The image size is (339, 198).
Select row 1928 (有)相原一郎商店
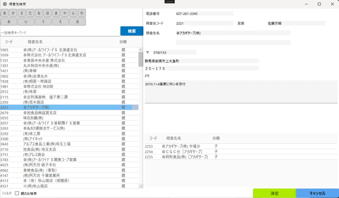click(x=69, y=81)
